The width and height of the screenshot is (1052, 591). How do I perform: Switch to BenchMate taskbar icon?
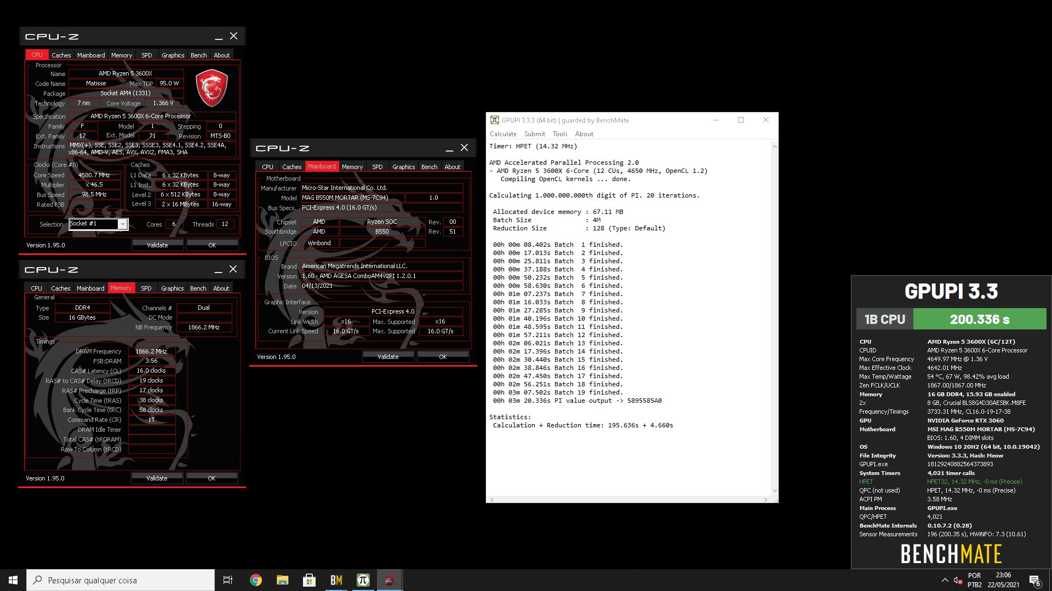[336, 580]
